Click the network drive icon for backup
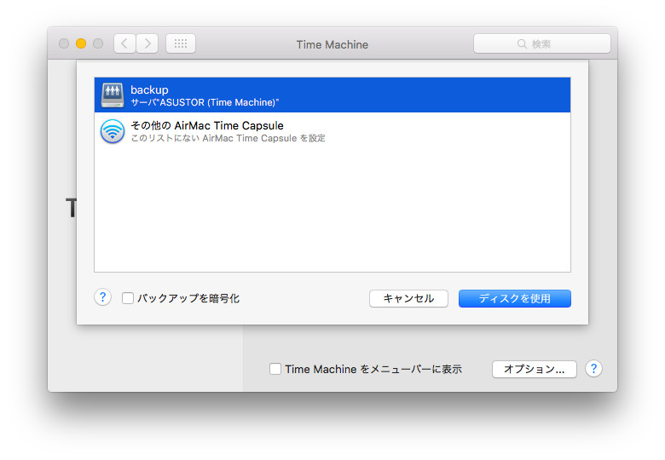This screenshot has width=665, height=460. pyautogui.click(x=113, y=95)
